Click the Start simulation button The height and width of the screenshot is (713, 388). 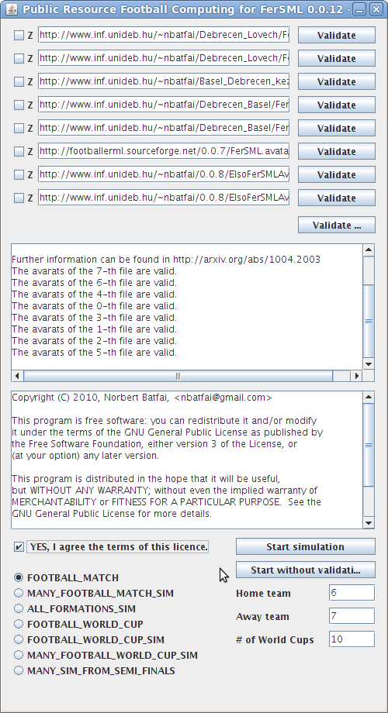(x=305, y=546)
